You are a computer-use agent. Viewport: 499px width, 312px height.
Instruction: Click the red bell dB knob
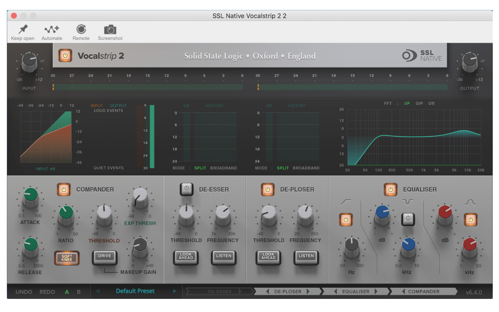coord(445,215)
